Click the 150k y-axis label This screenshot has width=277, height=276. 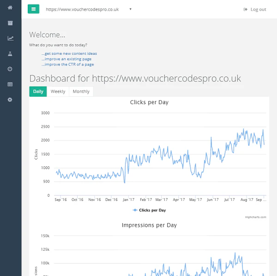45,236
